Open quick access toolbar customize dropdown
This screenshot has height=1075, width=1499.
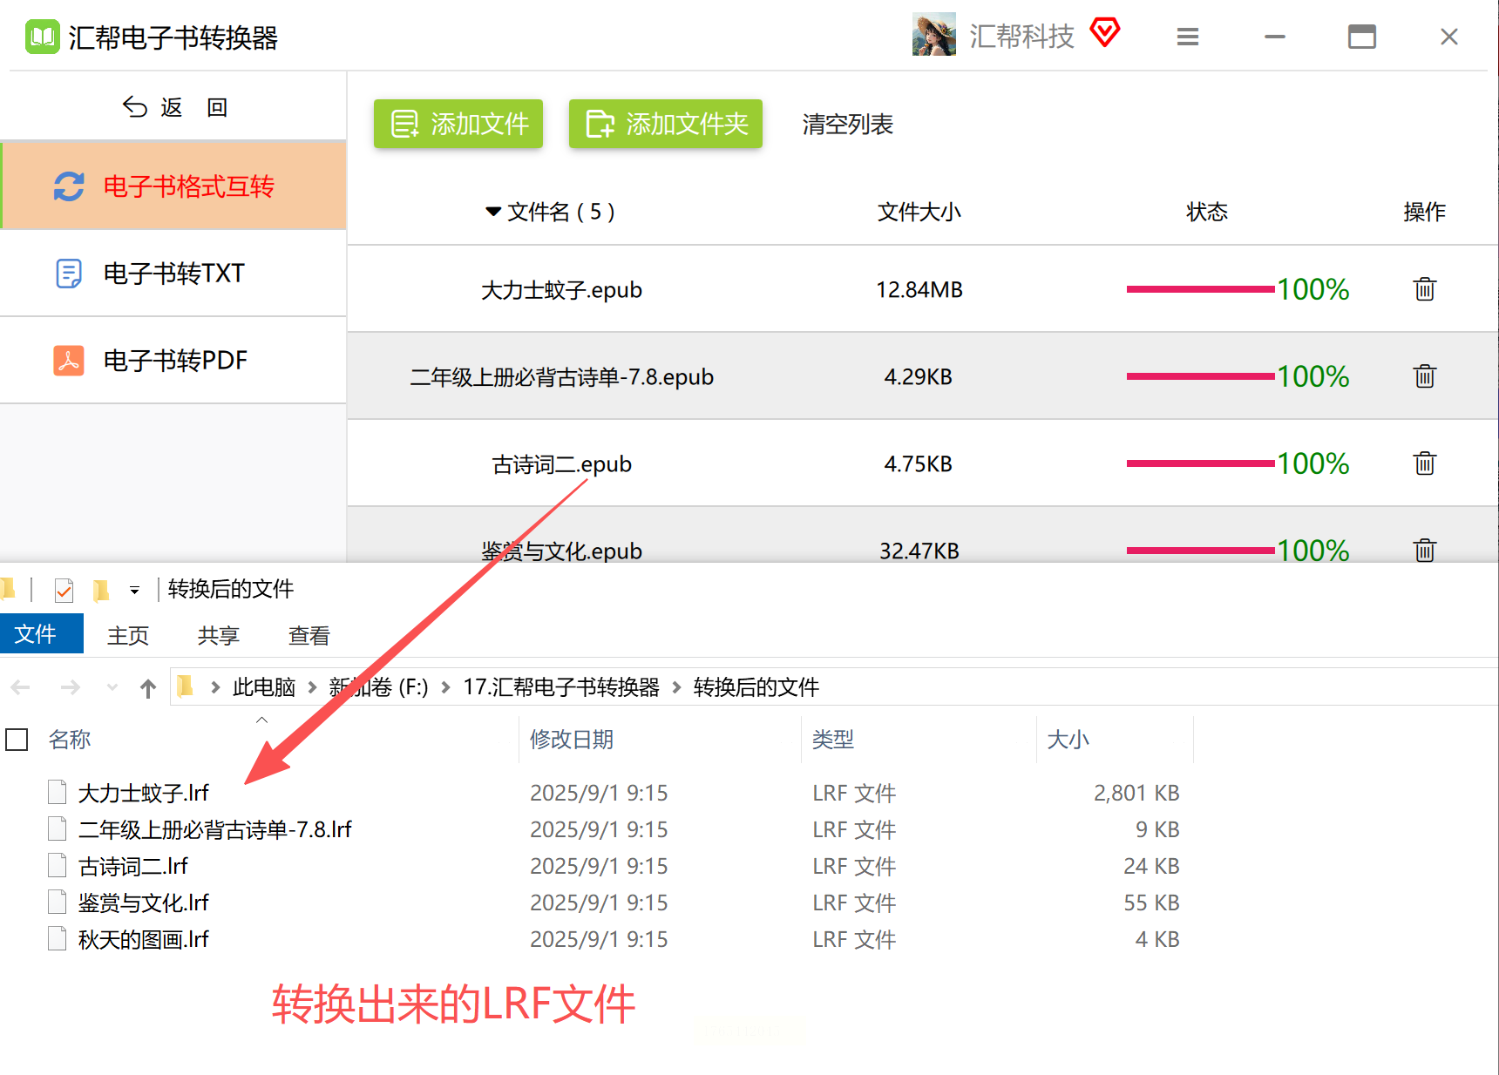[x=134, y=591]
